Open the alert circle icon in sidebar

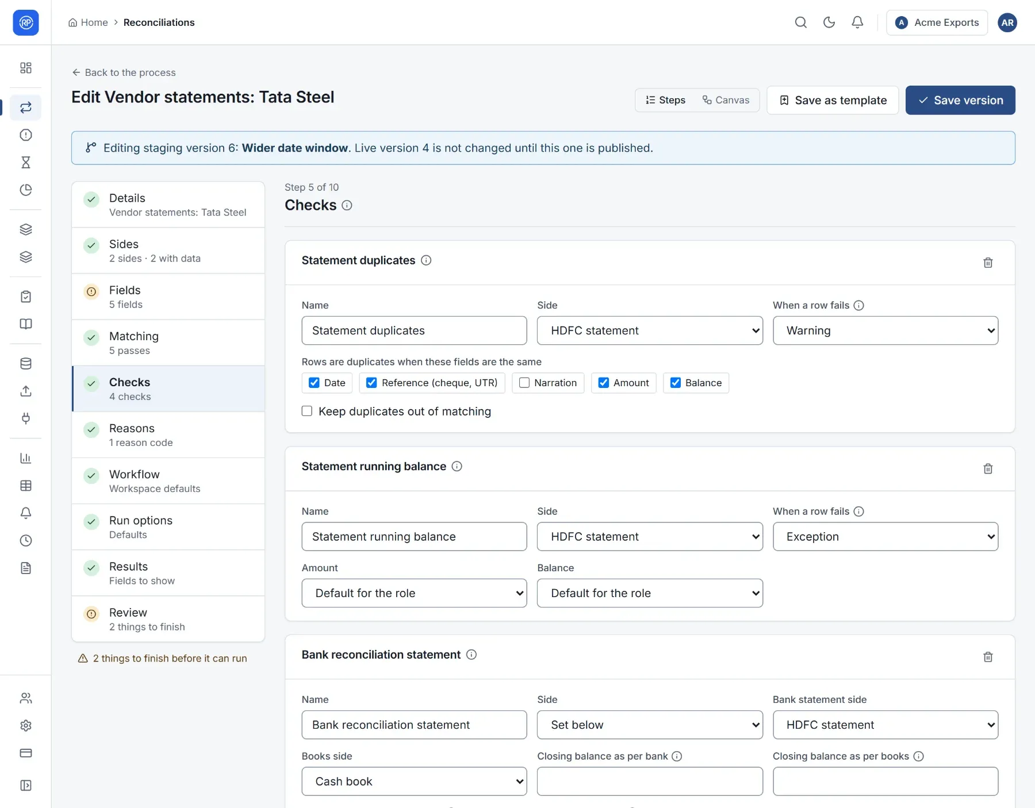click(26, 135)
